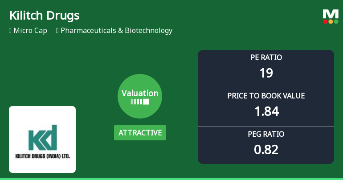
Task: Select the price to book value 1.84
Action: click(266, 111)
